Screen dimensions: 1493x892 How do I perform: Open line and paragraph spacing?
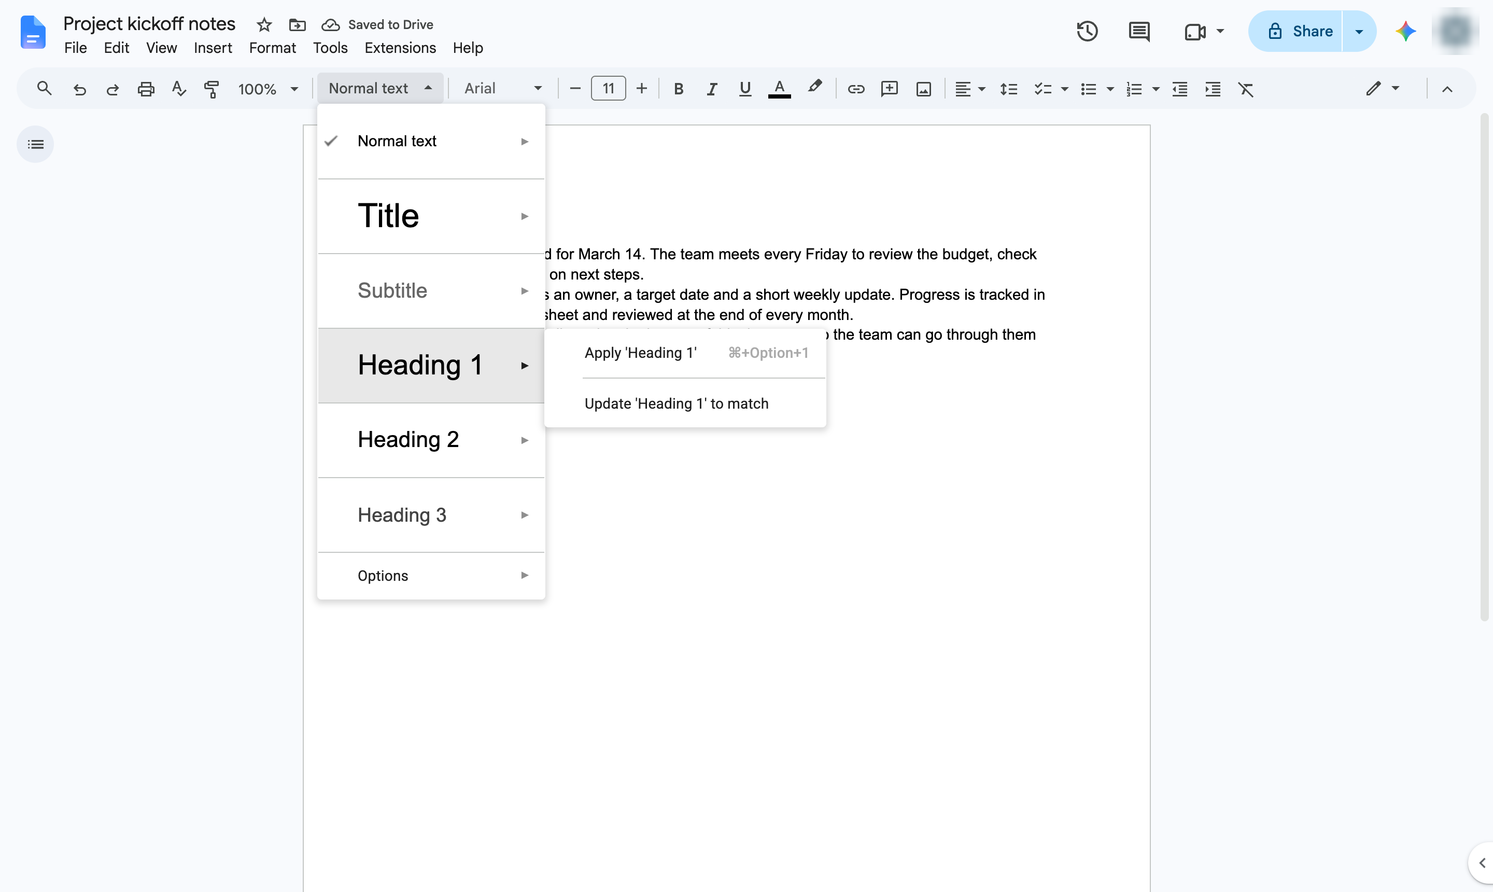1008,89
